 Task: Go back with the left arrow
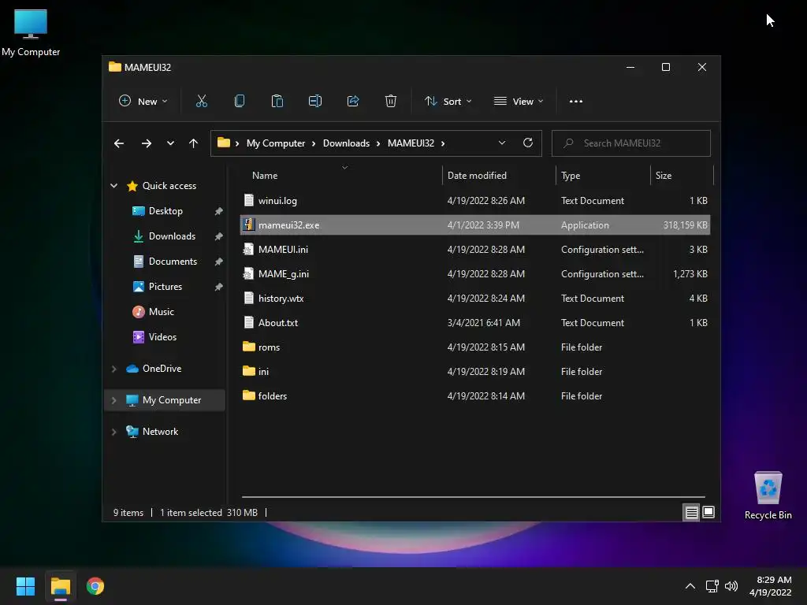pyautogui.click(x=119, y=143)
